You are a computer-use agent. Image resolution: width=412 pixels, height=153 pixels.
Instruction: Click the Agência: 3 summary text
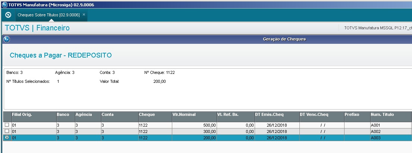click(65, 72)
